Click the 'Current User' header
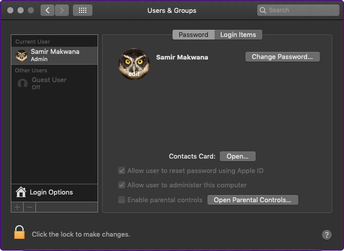This screenshot has width=344, height=251. click(33, 42)
